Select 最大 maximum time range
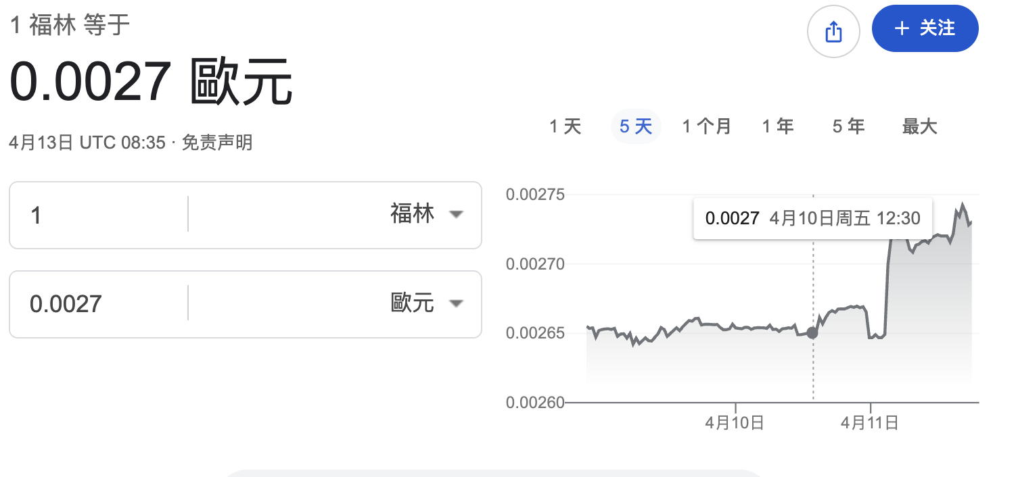 919,126
